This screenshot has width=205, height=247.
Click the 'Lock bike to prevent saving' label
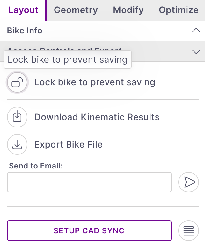[x=95, y=83]
